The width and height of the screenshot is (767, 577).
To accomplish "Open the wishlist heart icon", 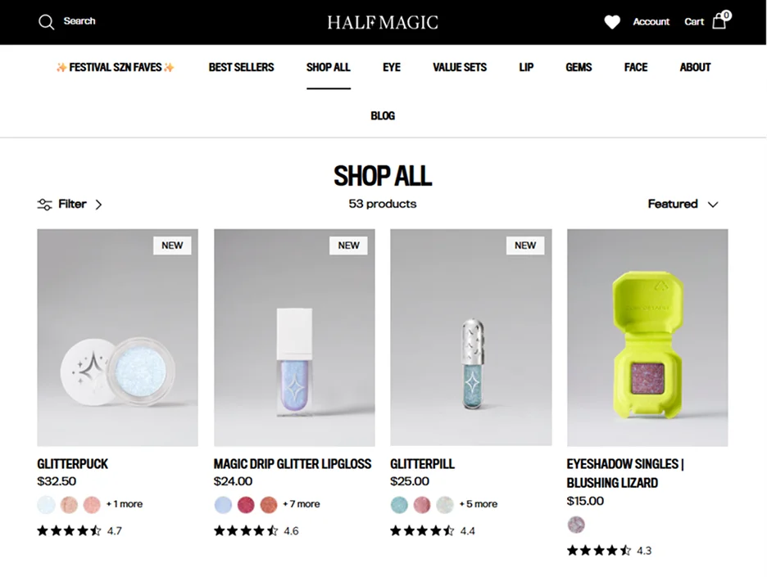I will tap(612, 22).
